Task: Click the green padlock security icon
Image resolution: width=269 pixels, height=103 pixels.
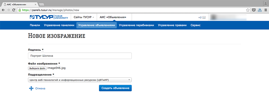Action: click(20, 10)
